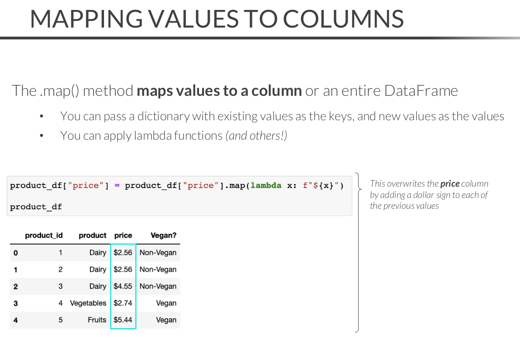The height and width of the screenshot is (358, 520).
Task: Select the 'product' column header
Action: coord(92,236)
